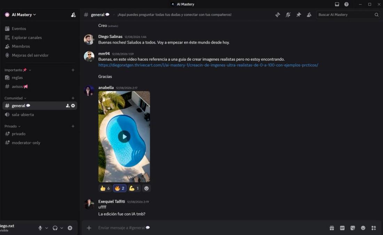Image resolution: width=383 pixels, height=235 pixels.
Task: Open the settings gear on the general channel row
Action: [x=73, y=106]
